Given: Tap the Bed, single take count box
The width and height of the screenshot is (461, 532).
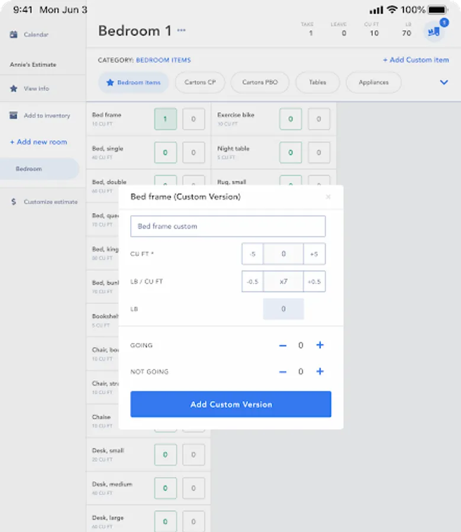Looking at the screenshot, I should click(x=166, y=153).
